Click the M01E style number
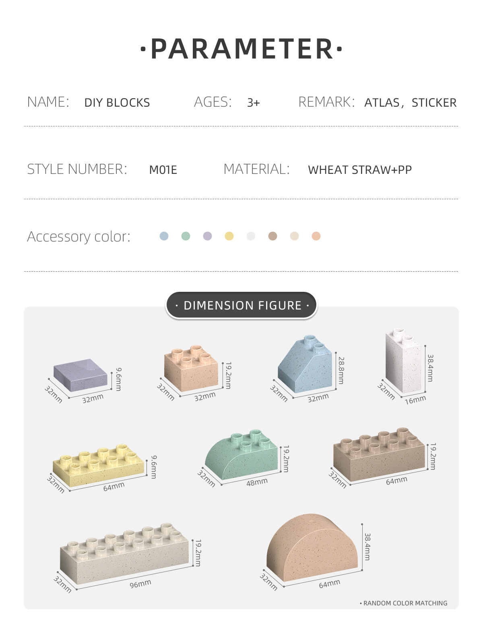 click(x=163, y=170)
